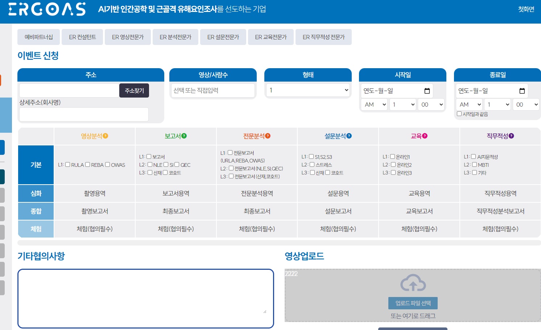
Task: Check the RULA checkbox
Action: [x=68, y=165]
